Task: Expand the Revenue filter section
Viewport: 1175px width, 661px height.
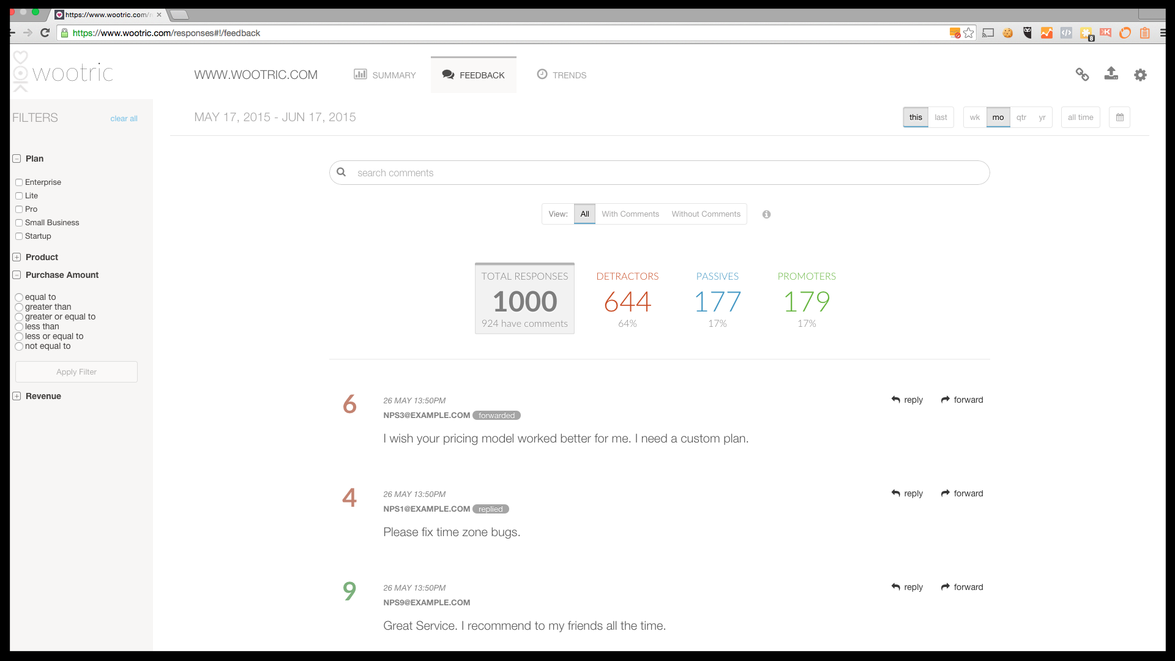Action: click(17, 396)
